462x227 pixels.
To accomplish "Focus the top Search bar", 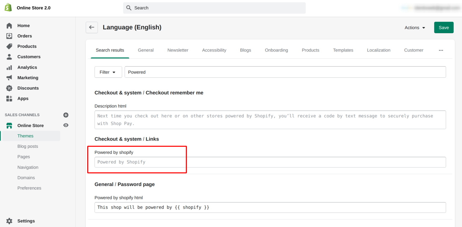I will pyautogui.click(x=214, y=8).
